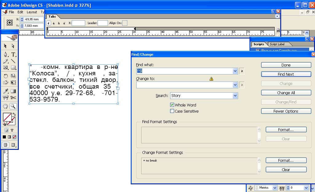Switch to Preview mode
The image size is (315, 192).
13,145
